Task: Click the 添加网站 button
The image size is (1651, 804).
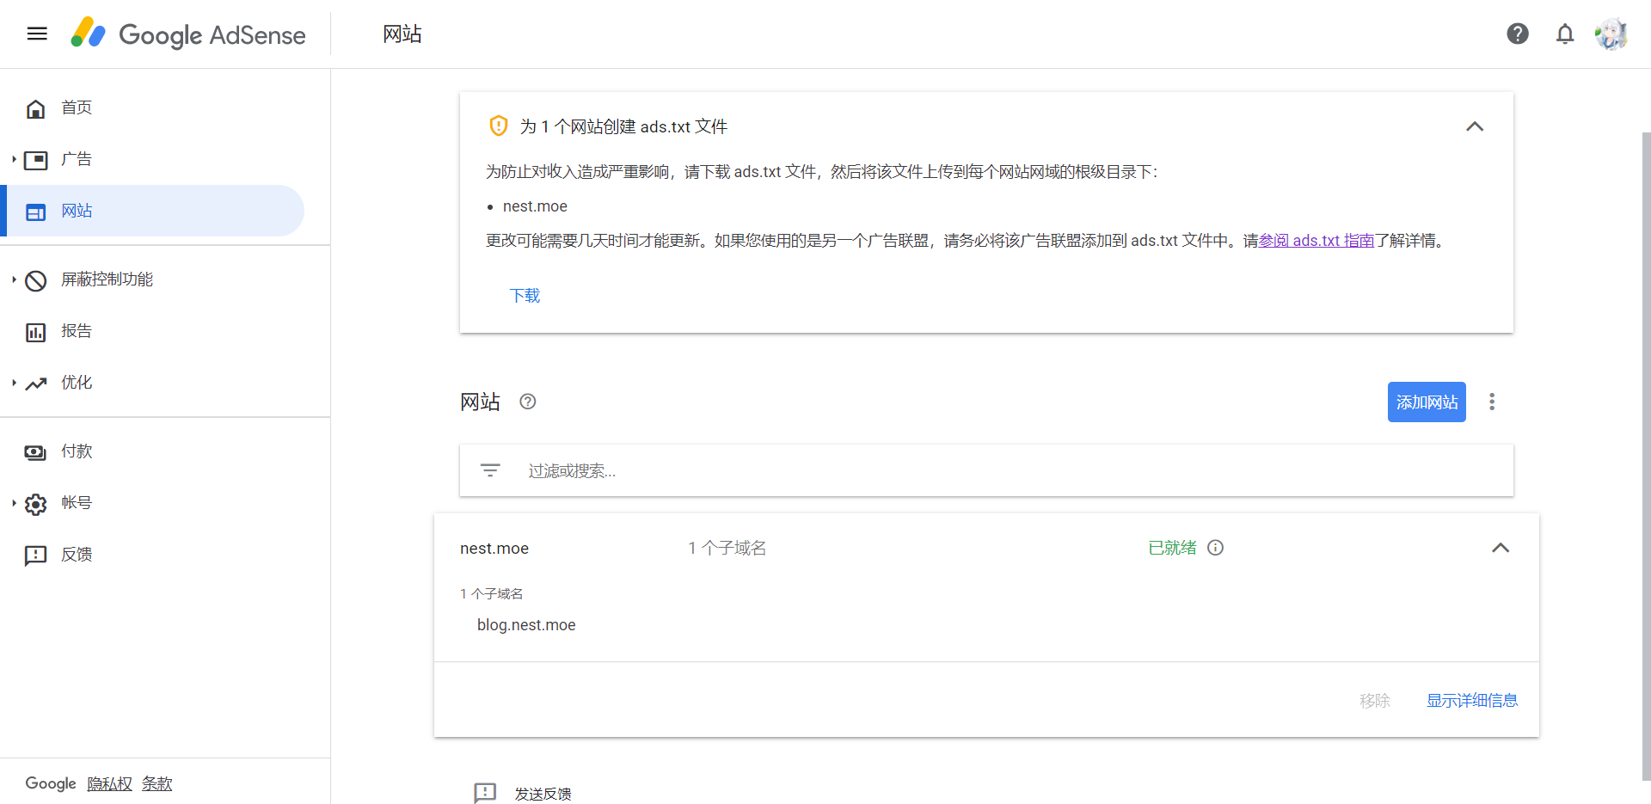Action: 1427,402
